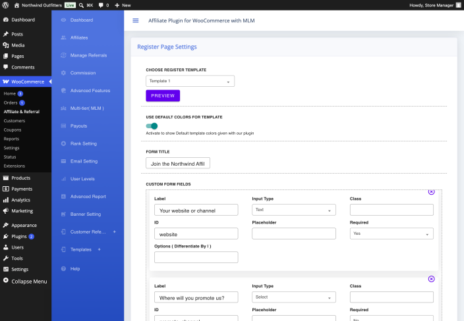Remove the 'Where will you promote us?' field
The height and width of the screenshot is (321, 464).
[432, 279]
